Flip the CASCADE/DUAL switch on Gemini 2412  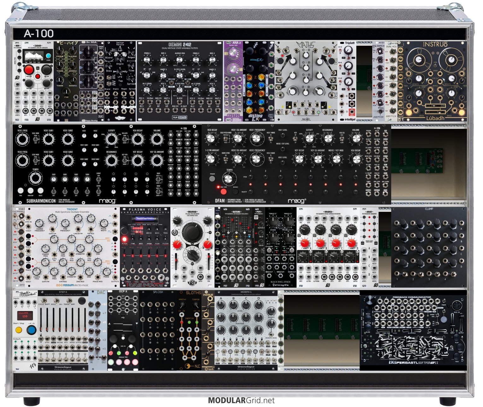coord(171,83)
